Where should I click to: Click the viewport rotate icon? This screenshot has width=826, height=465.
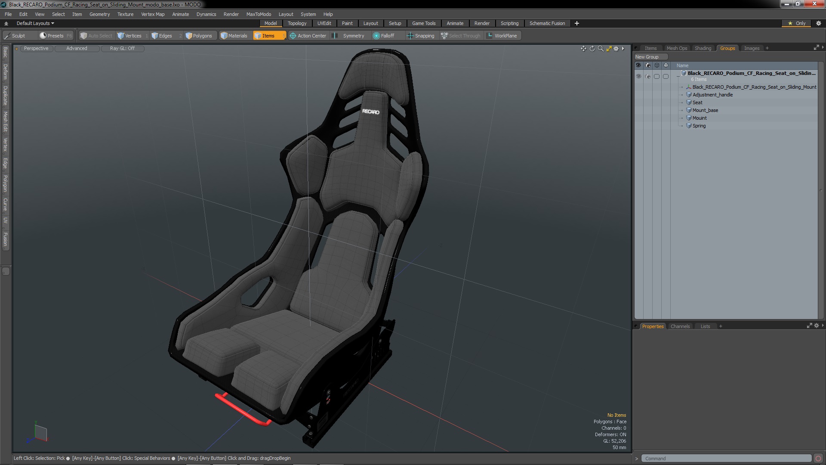coord(592,49)
